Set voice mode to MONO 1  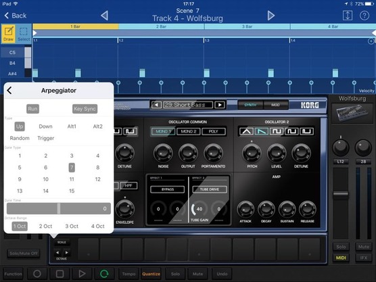coord(163,131)
